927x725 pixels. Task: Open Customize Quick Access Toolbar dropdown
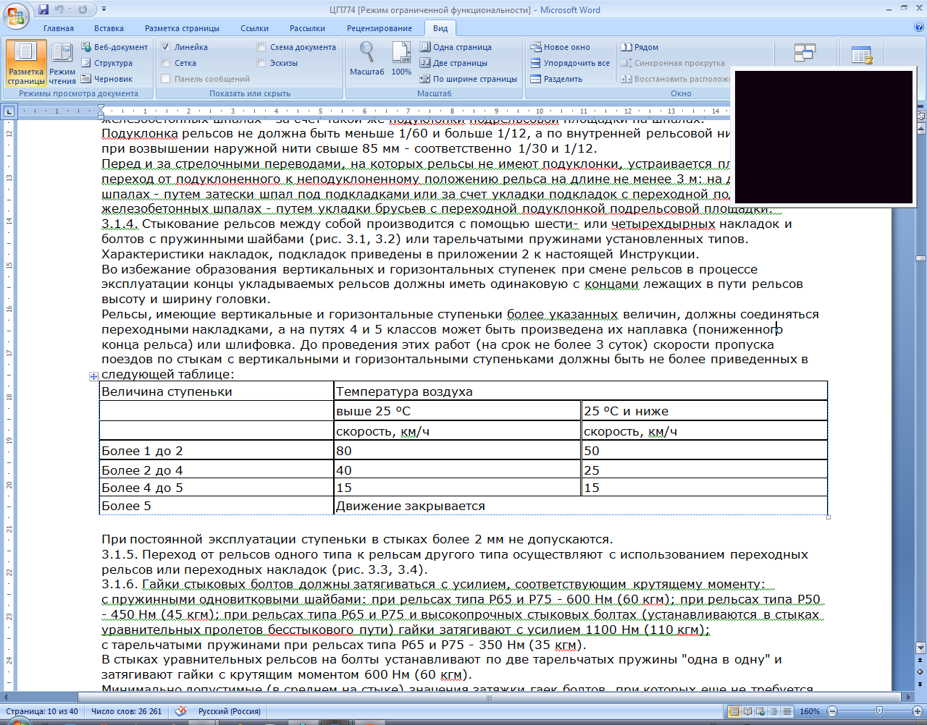pos(104,10)
